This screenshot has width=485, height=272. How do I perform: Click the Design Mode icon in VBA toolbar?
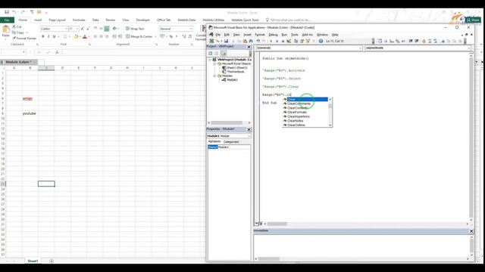[x=289, y=41]
